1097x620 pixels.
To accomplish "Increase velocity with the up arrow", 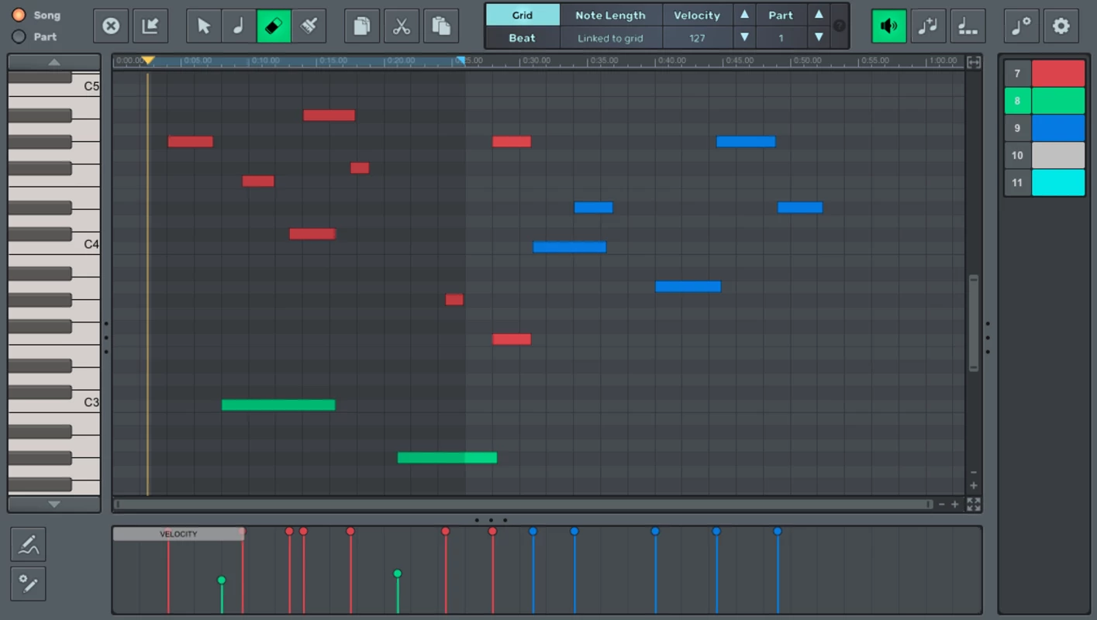I will point(744,15).
